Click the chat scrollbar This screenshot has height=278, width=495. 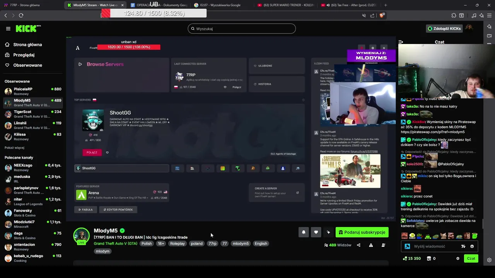483,224
